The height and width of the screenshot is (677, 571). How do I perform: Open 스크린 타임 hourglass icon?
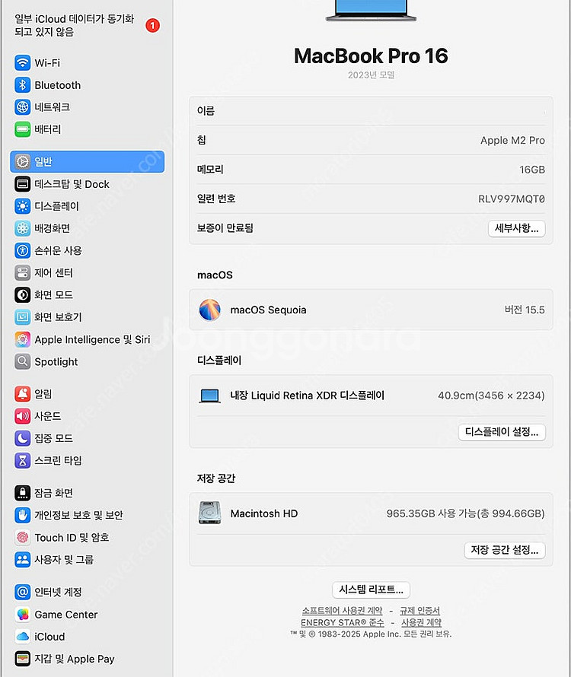pyautogui.click(x=23, y=461)
